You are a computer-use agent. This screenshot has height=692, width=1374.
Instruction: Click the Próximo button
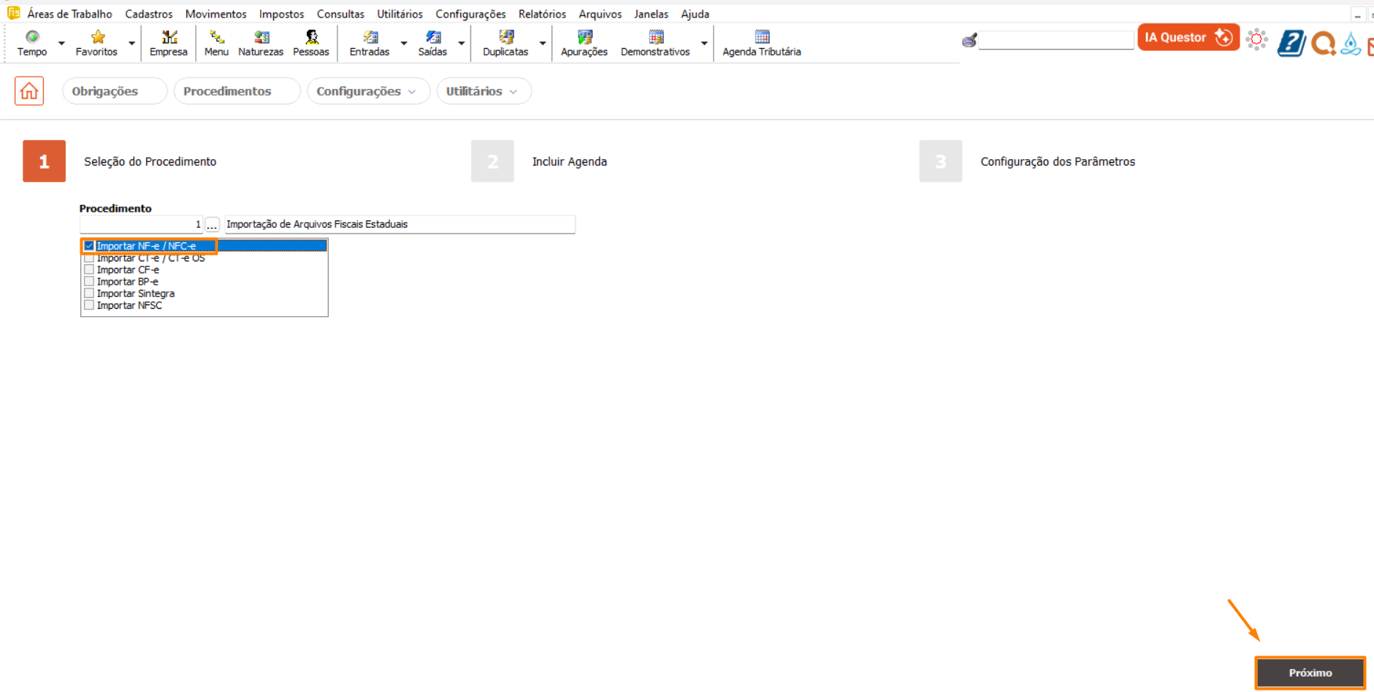click(x=1310, y=672)
